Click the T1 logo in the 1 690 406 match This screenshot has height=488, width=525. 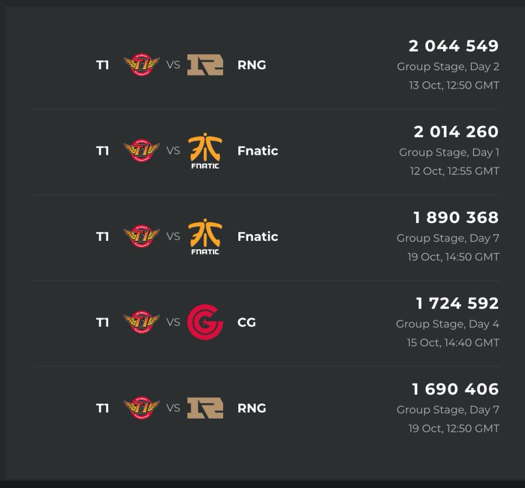click(141, 408)
